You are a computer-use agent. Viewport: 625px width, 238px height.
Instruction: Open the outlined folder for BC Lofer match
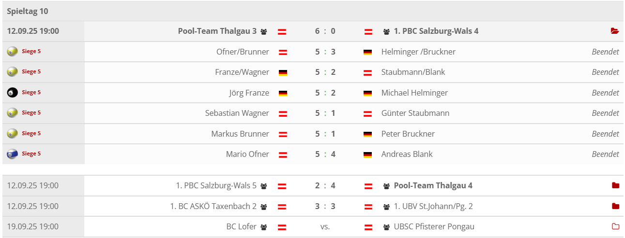click(615, 227)
